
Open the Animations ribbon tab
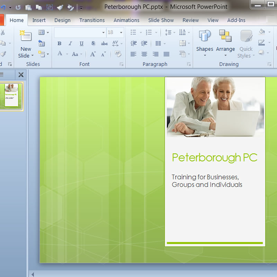pyautogui.click(x=126, y=20)
